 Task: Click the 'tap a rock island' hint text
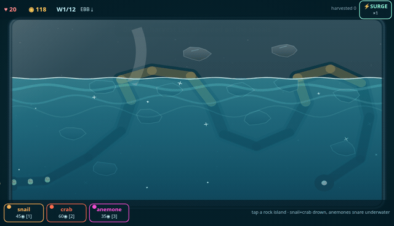click(x=320, y=212)
